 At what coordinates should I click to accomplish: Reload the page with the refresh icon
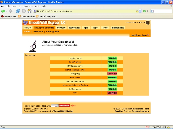18,11
